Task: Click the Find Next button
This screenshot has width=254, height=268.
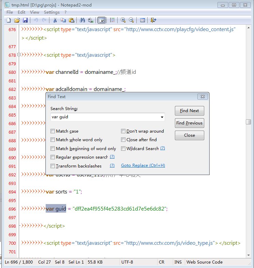Action: coord(190,111)
